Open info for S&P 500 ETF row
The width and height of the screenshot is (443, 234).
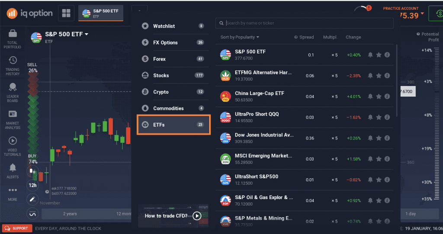387,55
